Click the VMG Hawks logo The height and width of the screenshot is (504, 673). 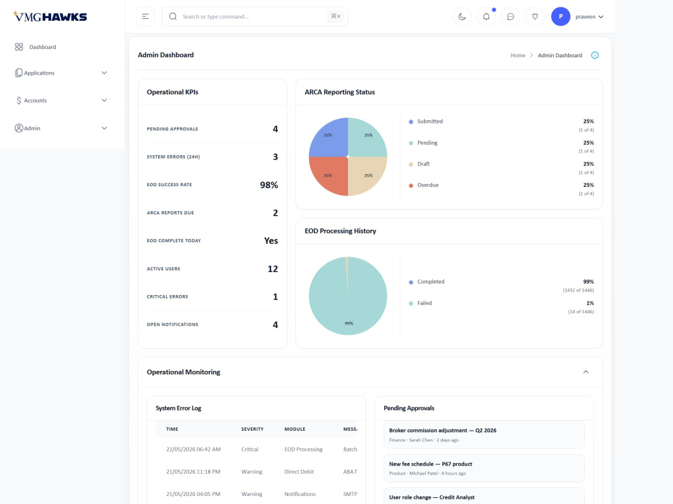[50, 16]
